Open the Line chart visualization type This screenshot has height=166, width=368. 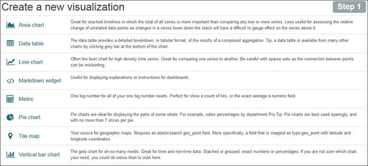coord(31,62)
